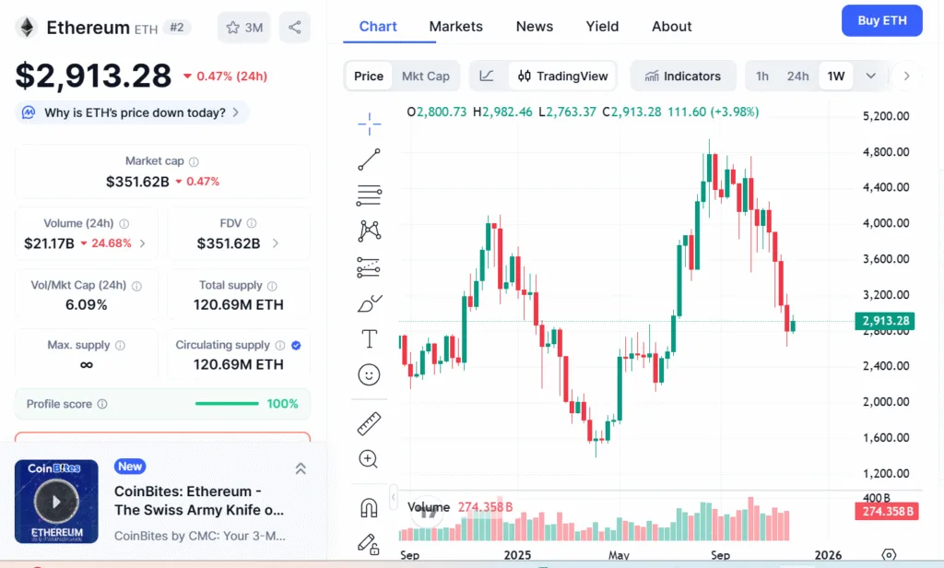Image resolution: width=944 pixels, height=568 pixels.
Task: Select the text annotation tool
Action: [x=369, y=339]
